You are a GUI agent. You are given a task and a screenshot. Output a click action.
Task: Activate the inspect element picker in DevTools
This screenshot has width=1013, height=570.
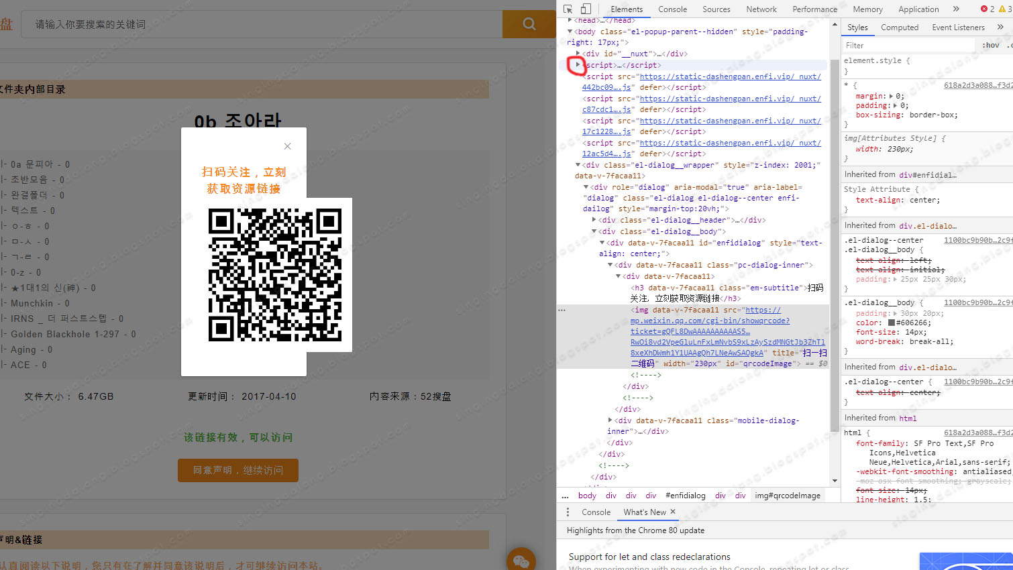point(568,9)
